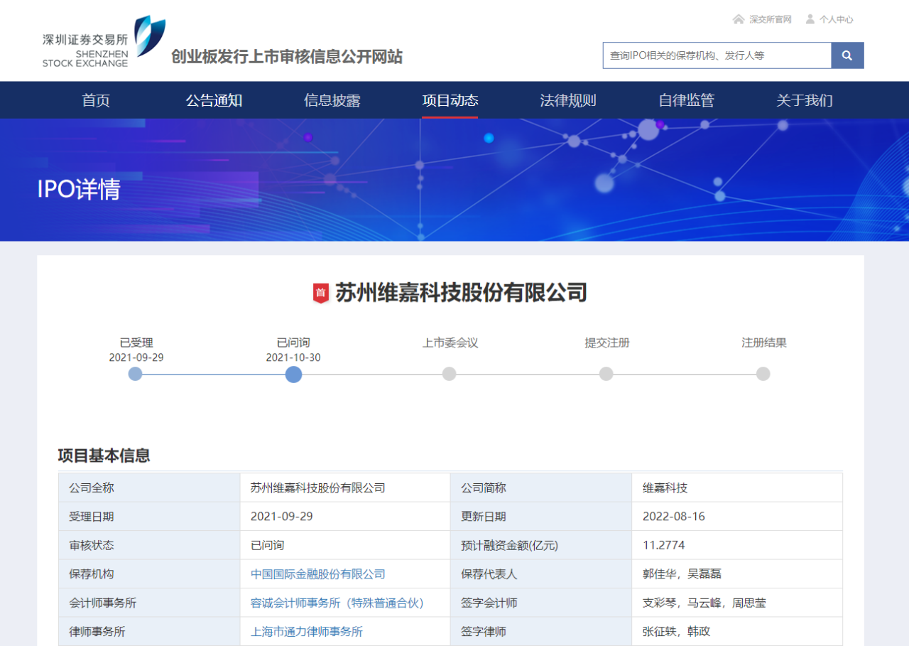Click the user icon beside 个人中心
Screen dimensions: 909x646
click(x=810, y=19)
